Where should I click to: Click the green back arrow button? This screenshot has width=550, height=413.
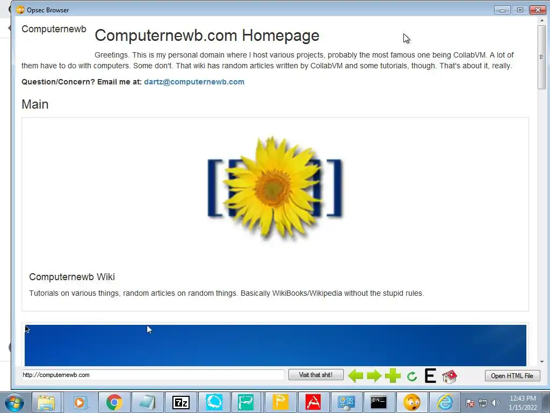tap(356, 376)
